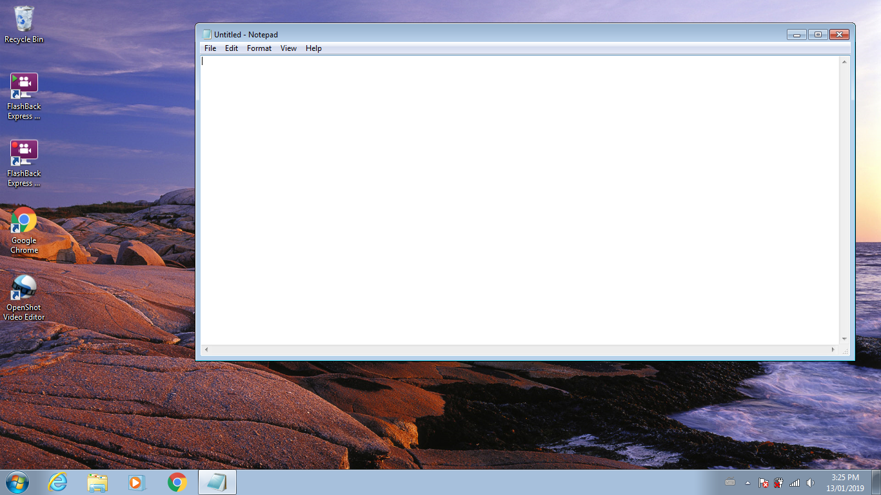881x495 pixels.
Task: Click the horizontal scrollbar right arrow
Action: (833, 349)
